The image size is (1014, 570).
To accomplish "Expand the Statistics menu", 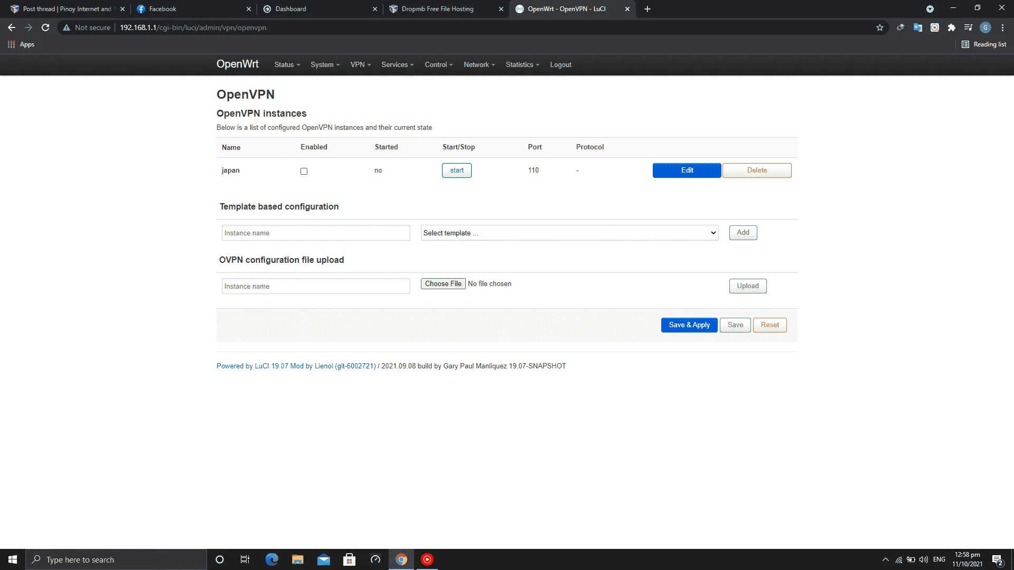I will click(523, 65).
